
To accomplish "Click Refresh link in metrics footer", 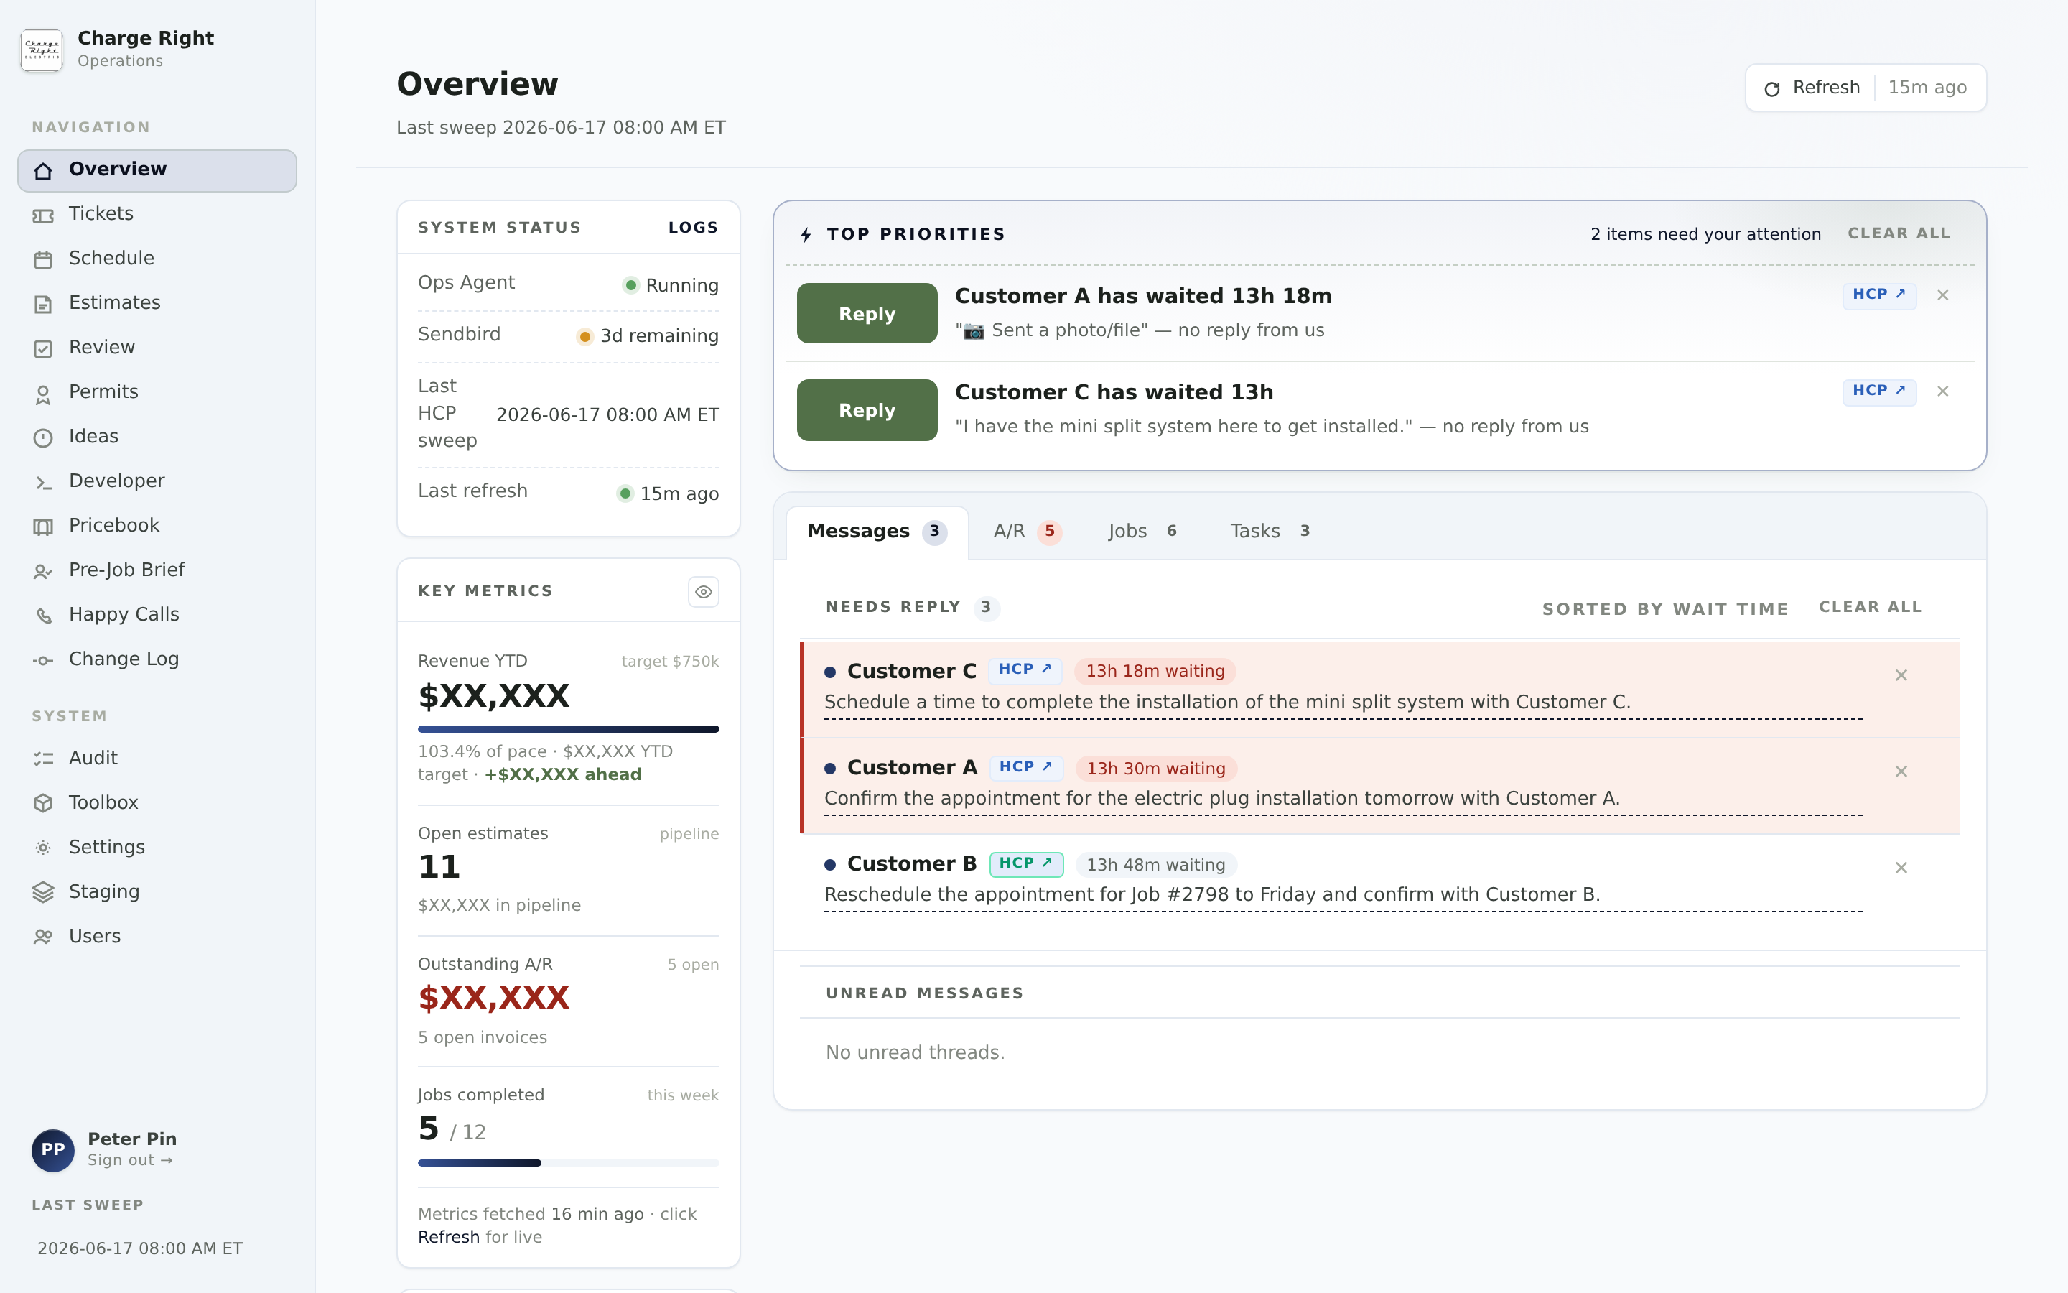I will [x=449, y=1236].
